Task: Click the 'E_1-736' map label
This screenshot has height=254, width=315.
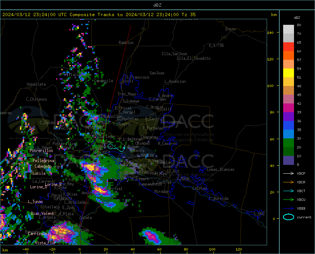Action: pyautogui.click(x=216, y=45)
